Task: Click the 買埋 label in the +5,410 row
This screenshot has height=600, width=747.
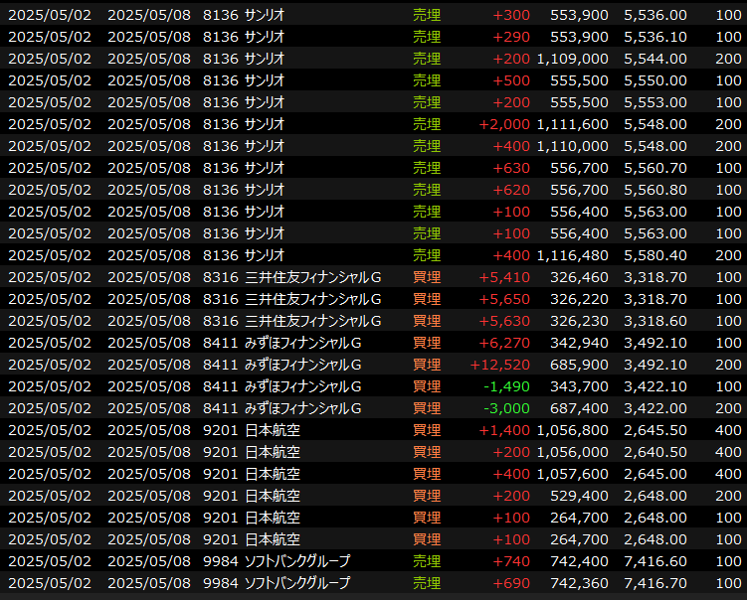Action: tap(427, 277)
